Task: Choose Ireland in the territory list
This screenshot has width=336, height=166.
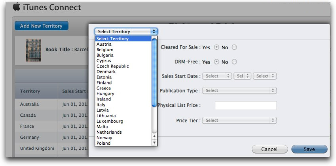Action: tap(123, 99)
